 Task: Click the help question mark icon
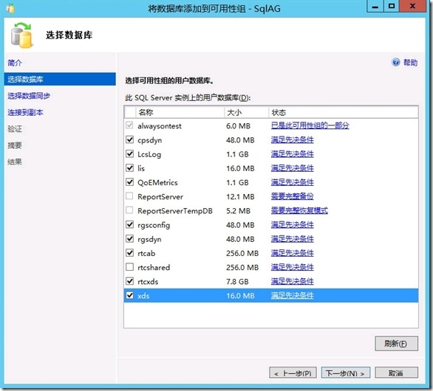click(x=395, y=62)
